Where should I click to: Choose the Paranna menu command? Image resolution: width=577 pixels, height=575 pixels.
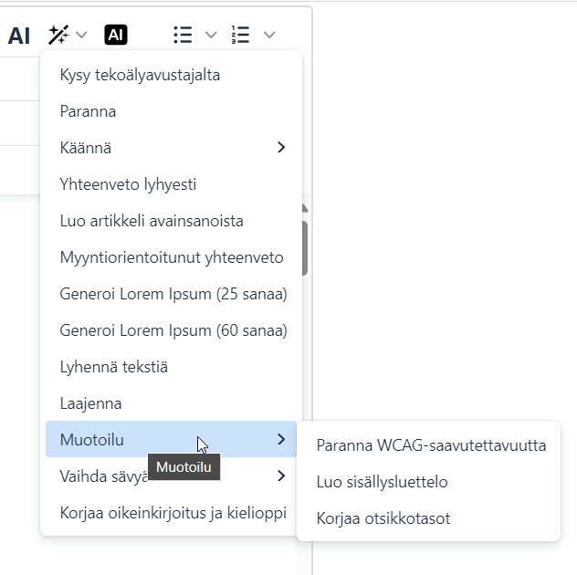pos(171,111)
